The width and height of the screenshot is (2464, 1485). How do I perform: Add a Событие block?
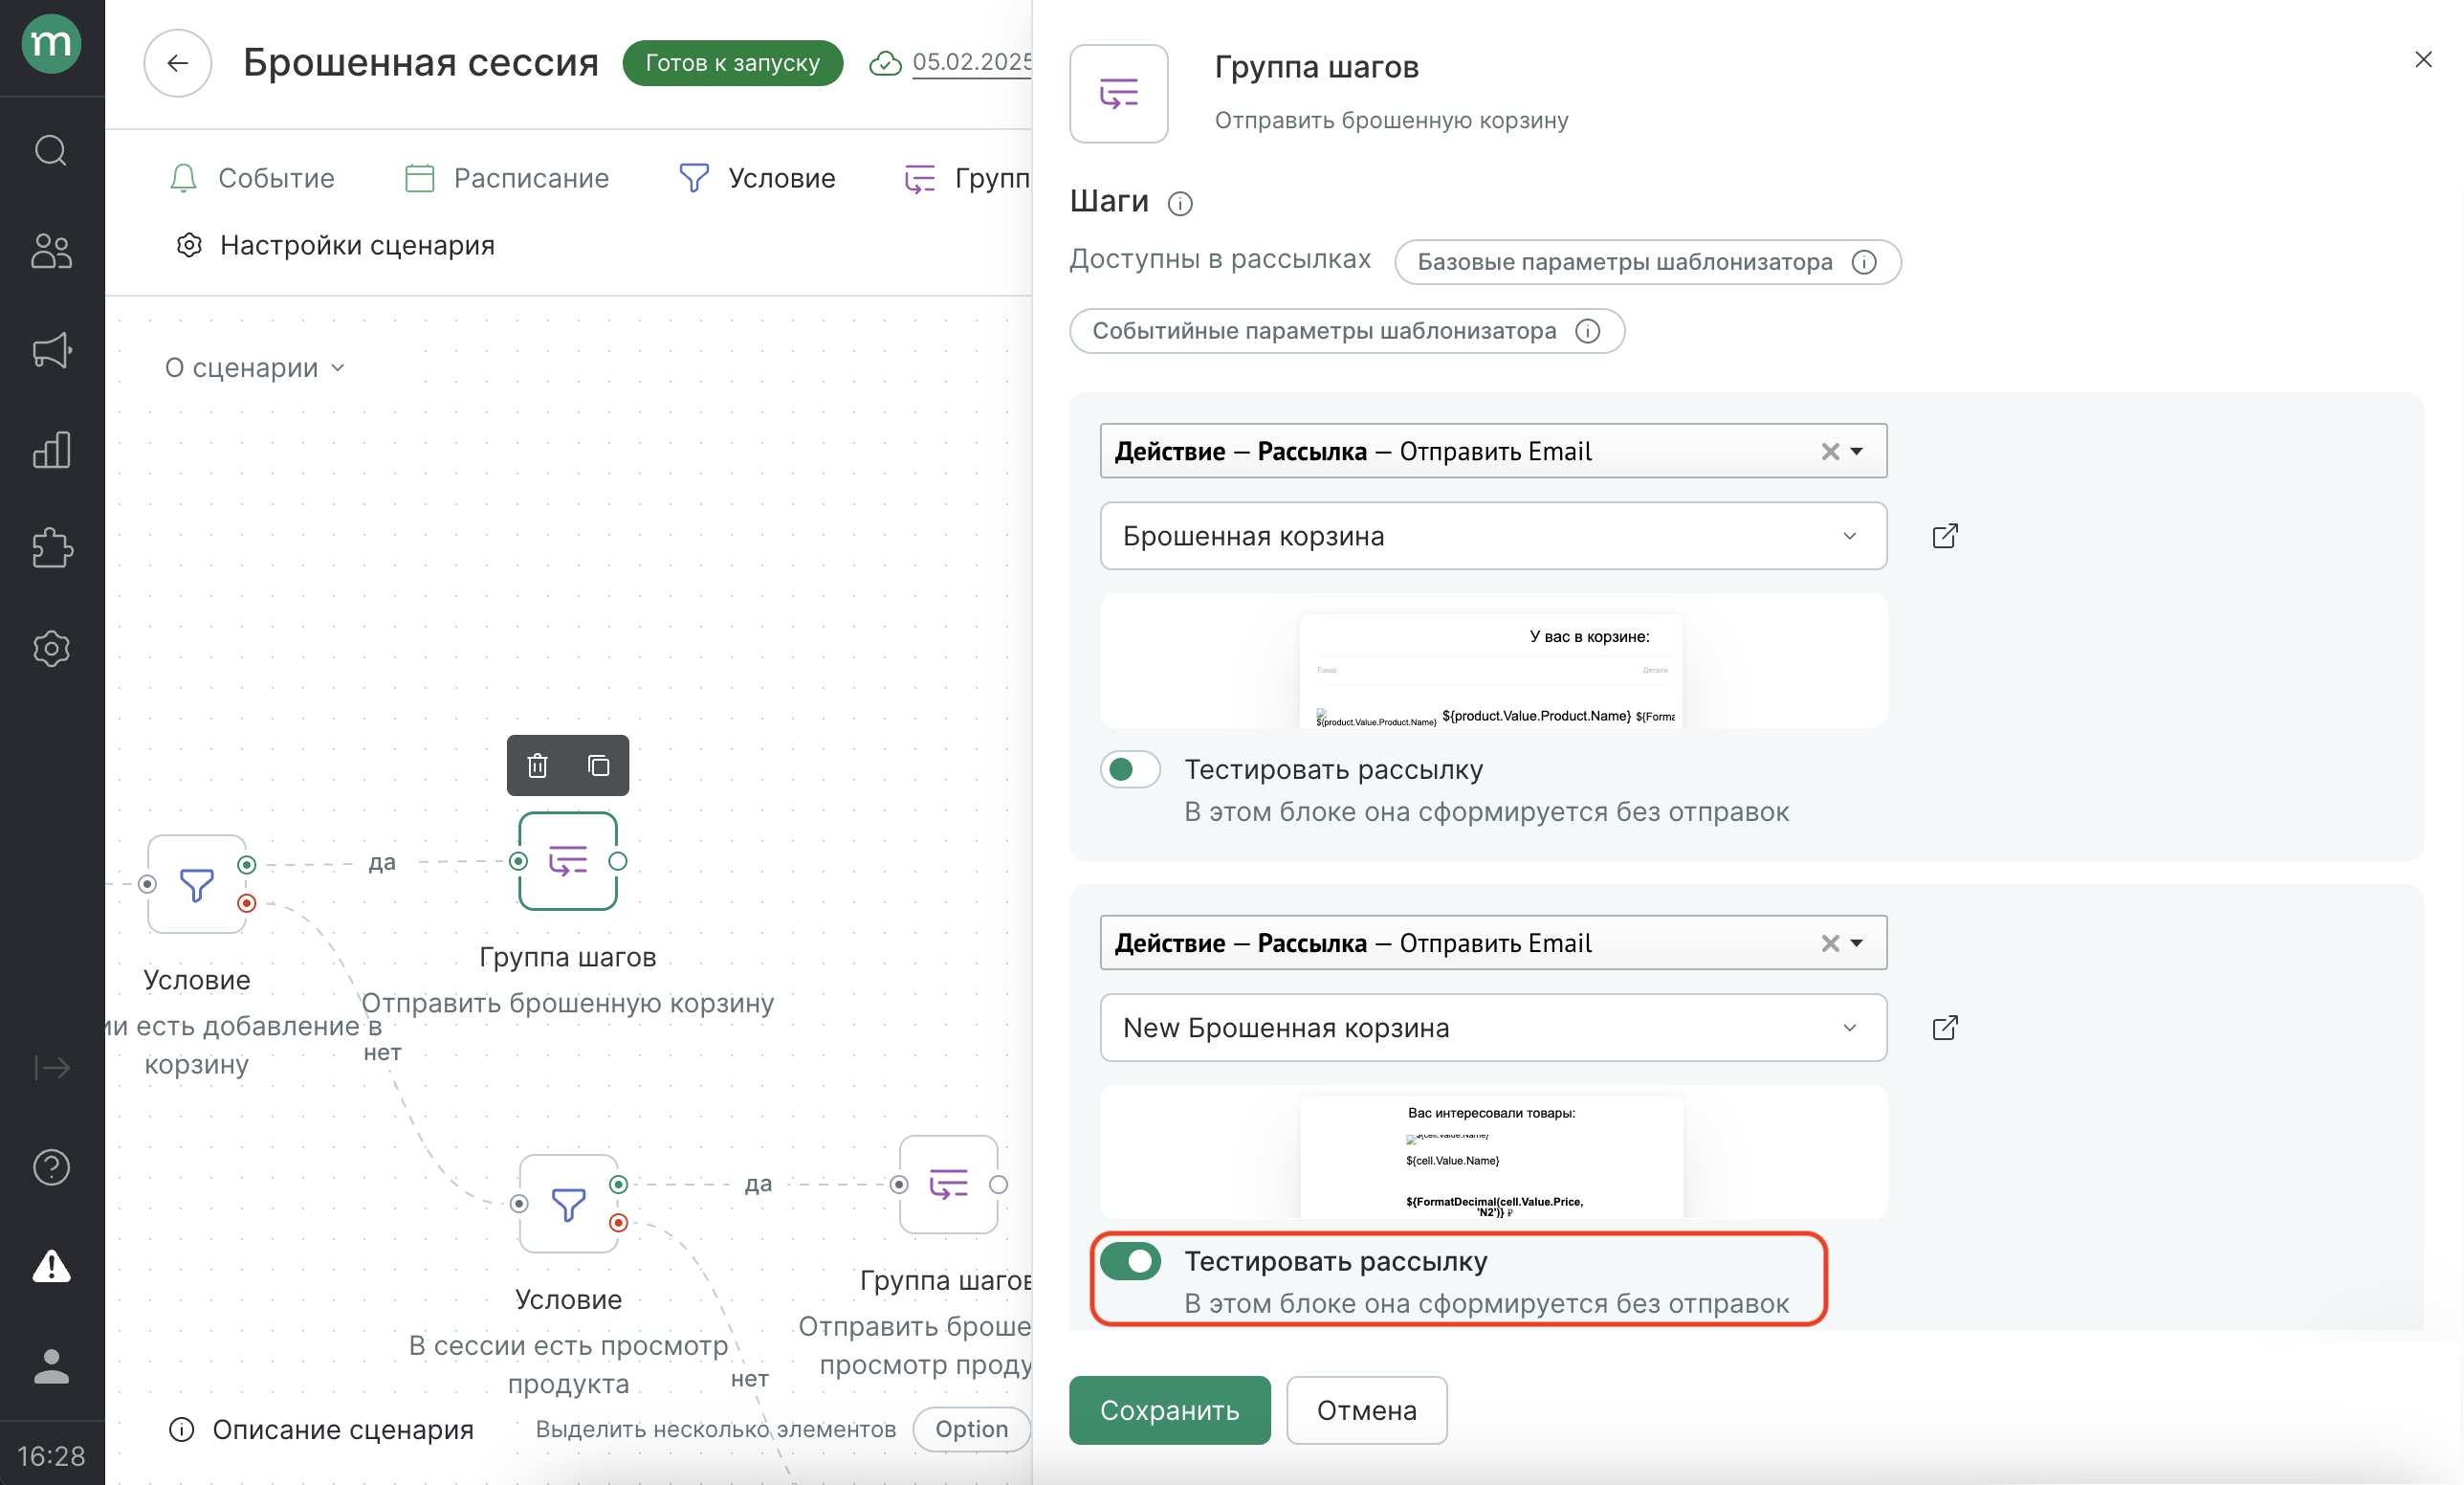[x=252, y=179]
